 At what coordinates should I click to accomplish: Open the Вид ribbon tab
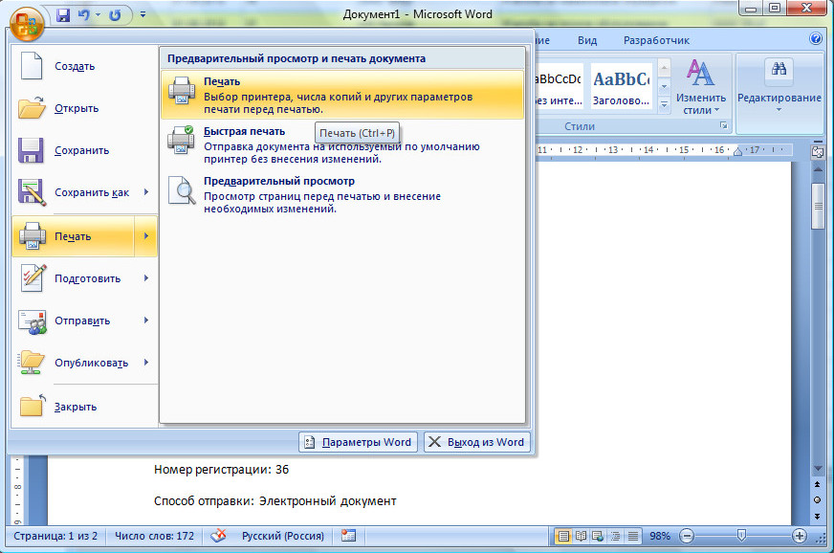pos(587,40)
